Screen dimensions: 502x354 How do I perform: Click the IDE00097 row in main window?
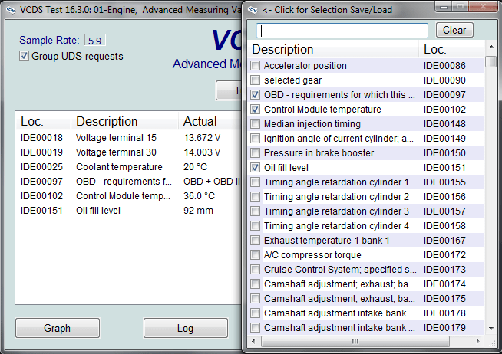128,181
